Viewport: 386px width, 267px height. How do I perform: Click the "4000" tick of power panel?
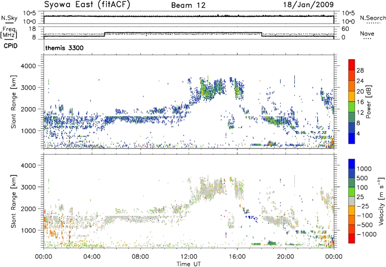pos(28,66)
